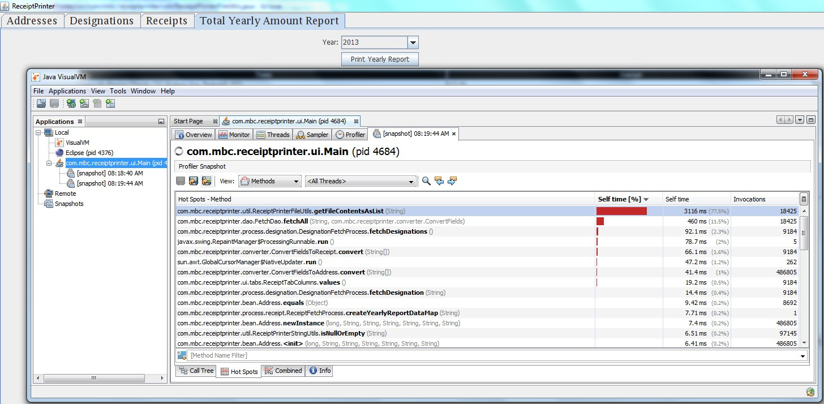Click Find Next arrow icon
The height and width of the screenshot is (404, 824).
[x=452, y=181]
